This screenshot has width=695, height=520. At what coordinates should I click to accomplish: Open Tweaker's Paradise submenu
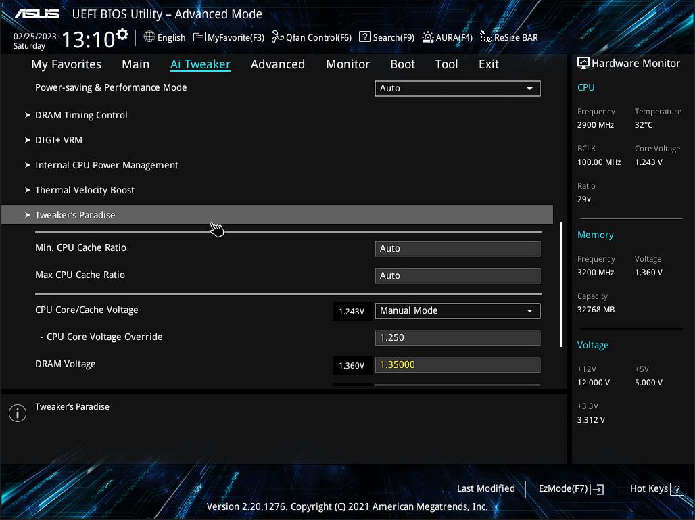pyautogui.click(x=277, y=215)
